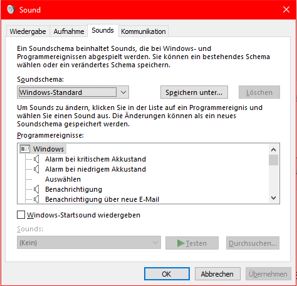Viewport: 297px width, 286px height.
Task: Switch to the Aufnahme tab
Action: [69, 31]
